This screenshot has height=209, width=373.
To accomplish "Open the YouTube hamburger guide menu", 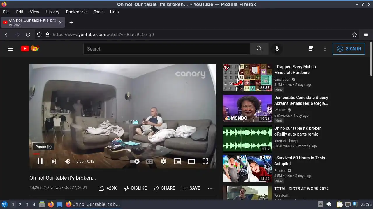I will coord(10,49).
